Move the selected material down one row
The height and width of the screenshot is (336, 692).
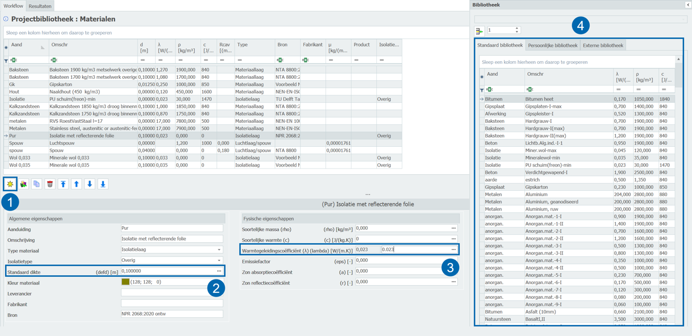pos(89,184)
